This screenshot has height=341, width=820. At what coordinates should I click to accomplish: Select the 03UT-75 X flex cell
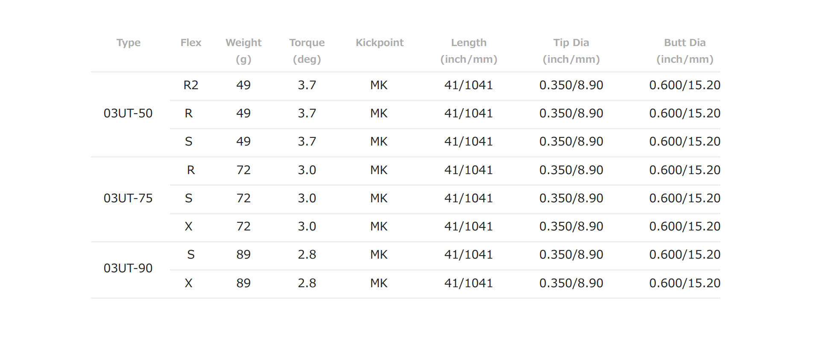click(188, 227)
